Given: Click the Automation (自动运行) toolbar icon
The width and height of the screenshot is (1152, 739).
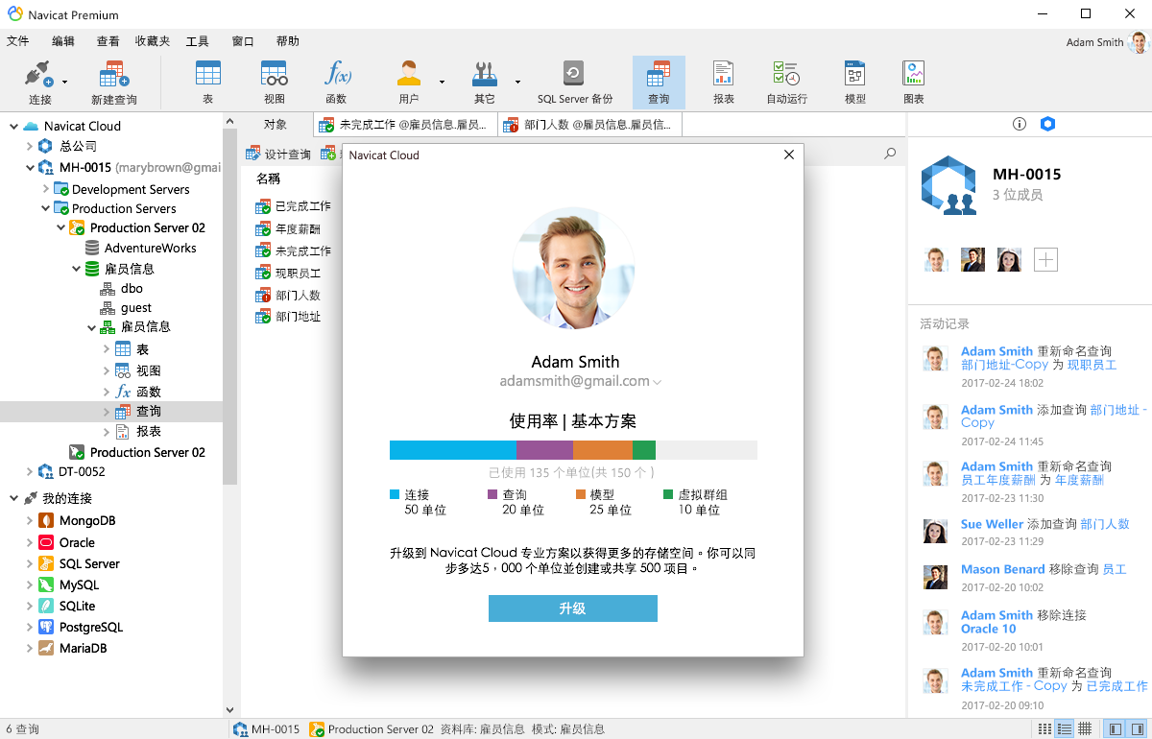Looking at the screenshot, I should pyautogui.click(x=786, y=82).
